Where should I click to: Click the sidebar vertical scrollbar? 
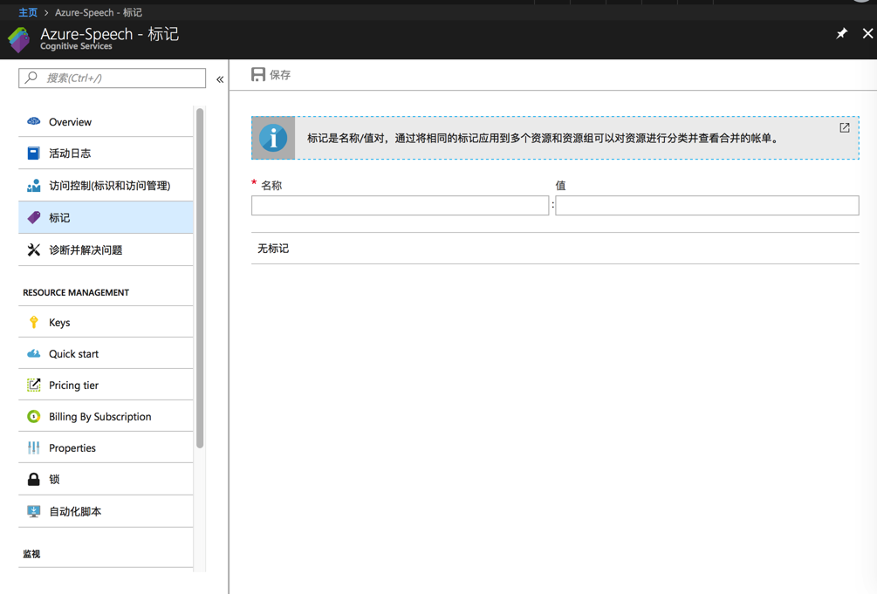click(200, 278)
